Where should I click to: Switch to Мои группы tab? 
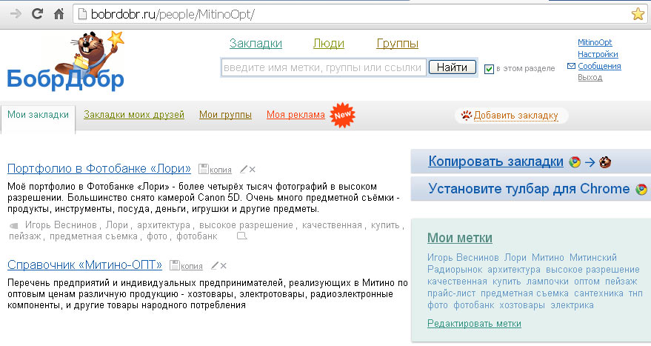225,115
